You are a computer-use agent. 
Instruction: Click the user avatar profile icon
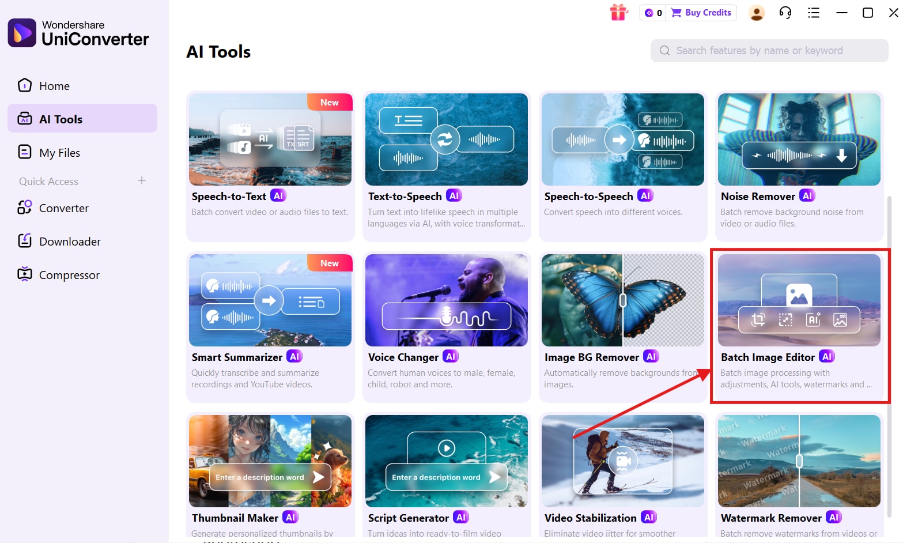click(x=756, y=12)
